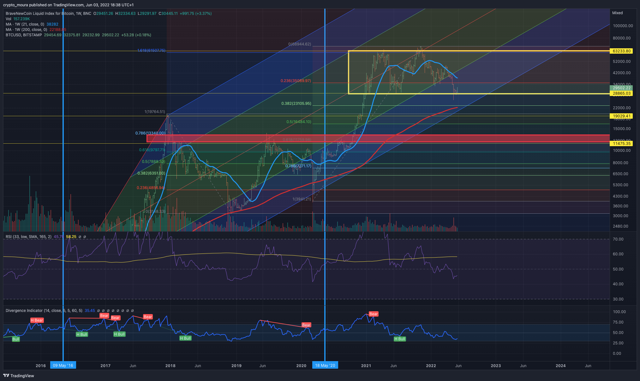Select the 29502.22 current price label
This screenshot has width=640, height=381.
pos(621,88)
